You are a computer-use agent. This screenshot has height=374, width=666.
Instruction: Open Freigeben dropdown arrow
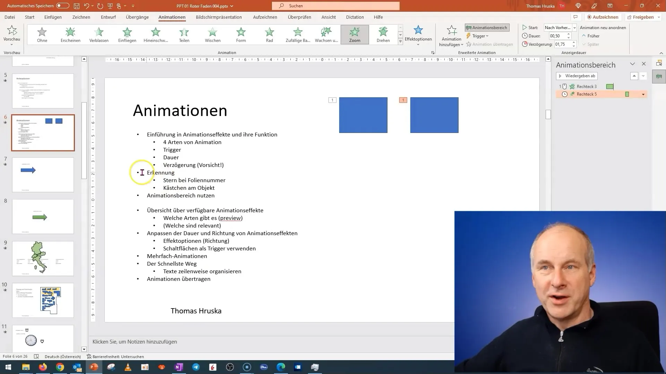[x=659, y=17]
